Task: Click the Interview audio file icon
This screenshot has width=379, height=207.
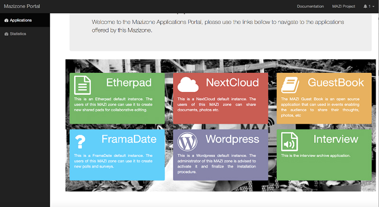Action: click(289, 142)
